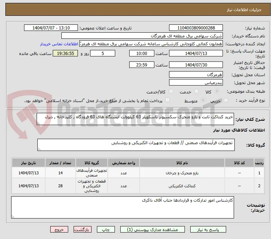Click the خروج exit button
Image resolution: width=271 pixels, height=239 pixels.
tap(59, 230)
